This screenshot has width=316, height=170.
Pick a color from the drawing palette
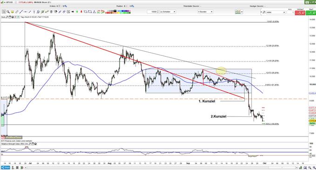(x=118, y=12)
